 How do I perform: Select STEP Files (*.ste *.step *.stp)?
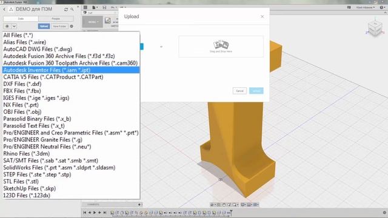[x=71, y=174]
